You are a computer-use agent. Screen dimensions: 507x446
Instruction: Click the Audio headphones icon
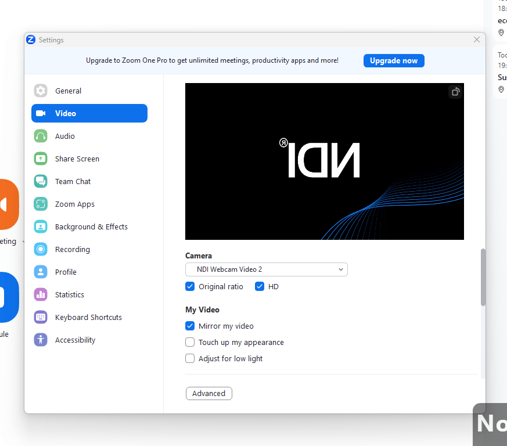(41, 136)
